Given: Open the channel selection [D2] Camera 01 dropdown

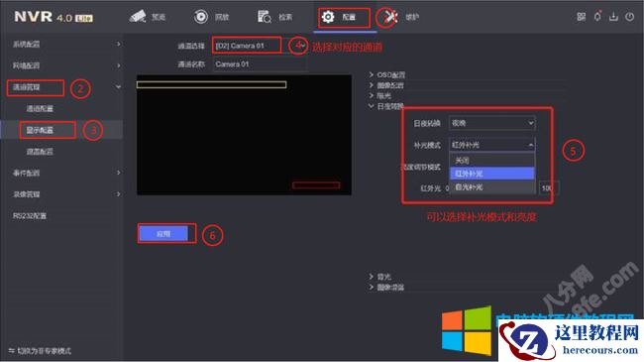Looking at the screenshot, I should (260, 46).
